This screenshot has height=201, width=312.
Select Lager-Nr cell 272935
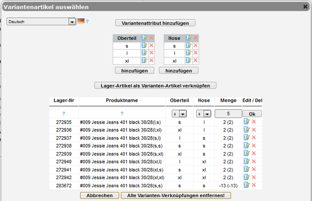(x=64, y=122)
